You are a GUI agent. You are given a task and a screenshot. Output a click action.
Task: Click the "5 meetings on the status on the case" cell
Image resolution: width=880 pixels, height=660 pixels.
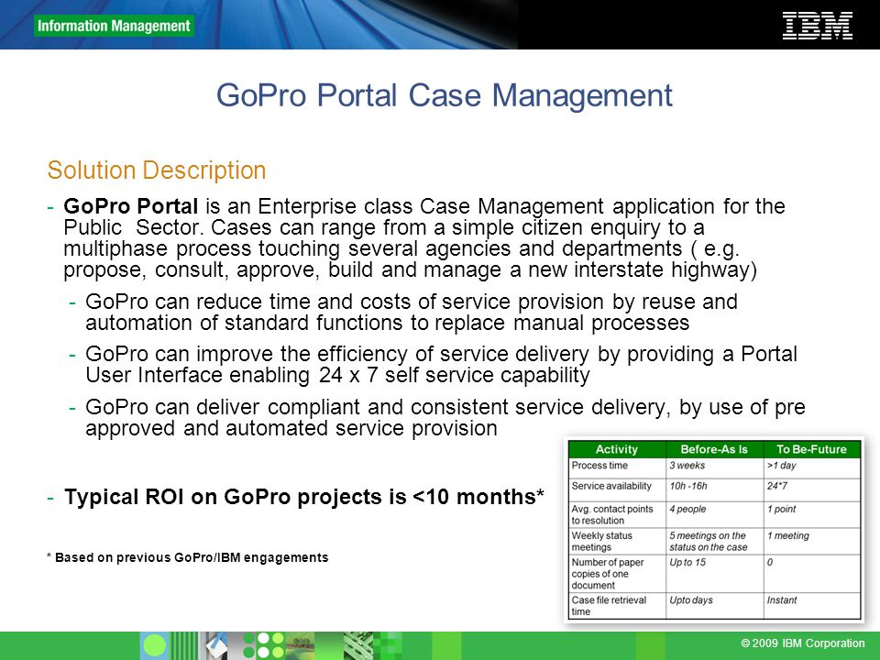pos(714,541)
